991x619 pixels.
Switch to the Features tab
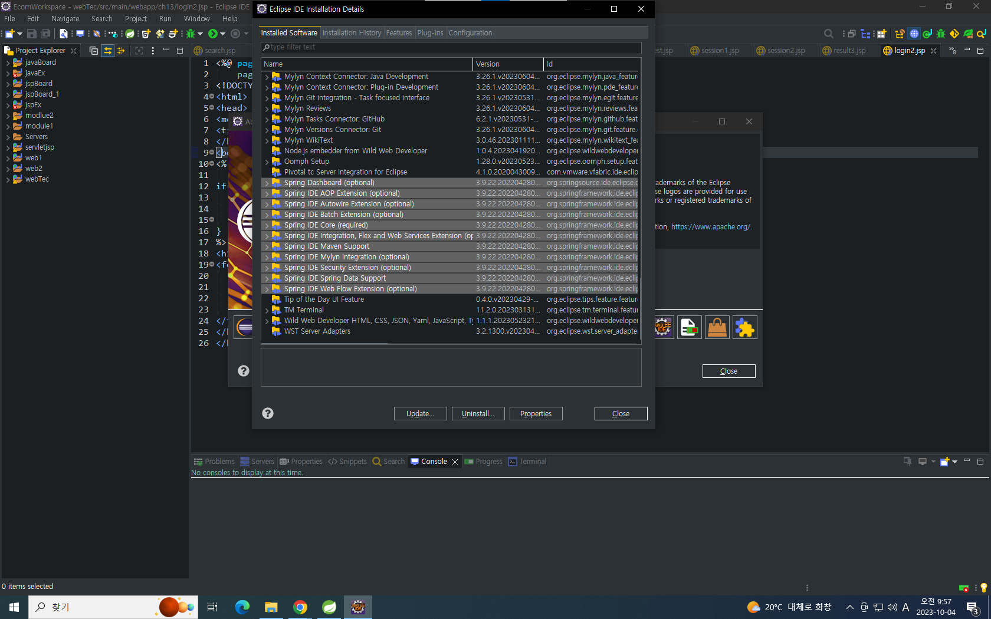(x=399, y=33)
